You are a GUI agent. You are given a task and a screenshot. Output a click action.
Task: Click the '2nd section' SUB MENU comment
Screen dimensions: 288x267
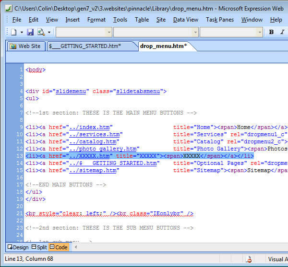click(109, 228)
